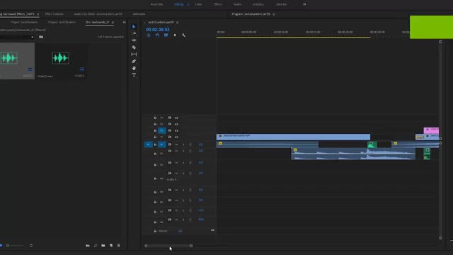Mute audio track A1
Screen dimensions: 453x255
[x=176, y=144]
